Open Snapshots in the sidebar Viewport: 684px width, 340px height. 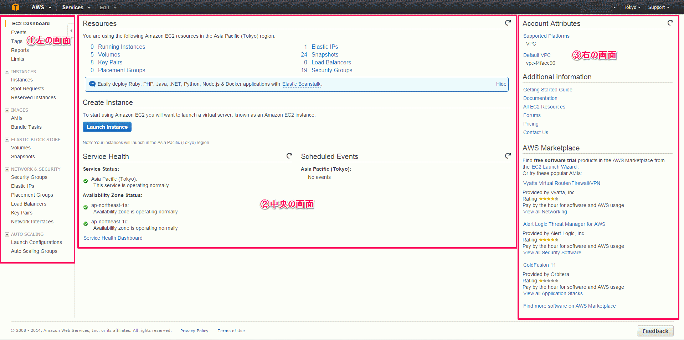(x=23, y=156)
